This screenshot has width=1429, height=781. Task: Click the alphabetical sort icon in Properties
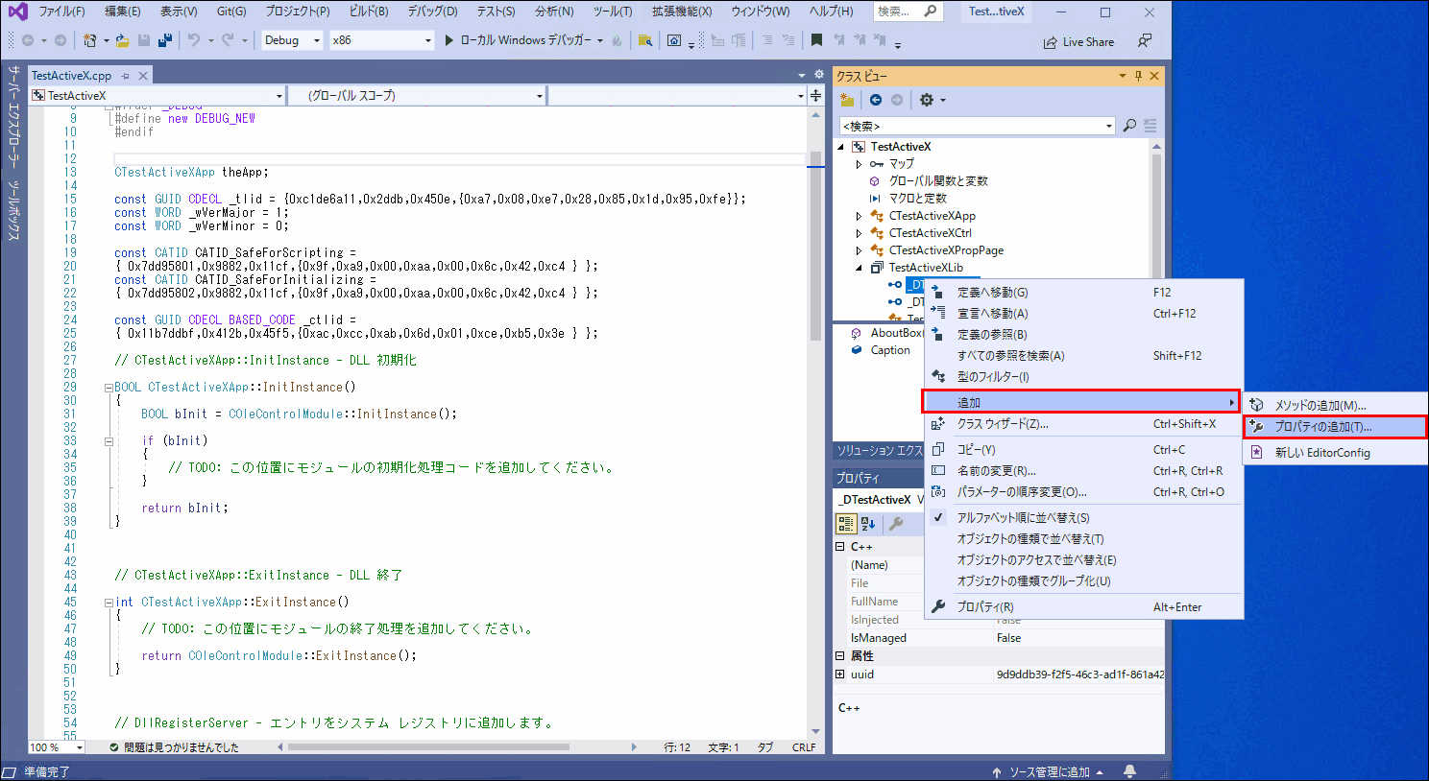(868, 523)
